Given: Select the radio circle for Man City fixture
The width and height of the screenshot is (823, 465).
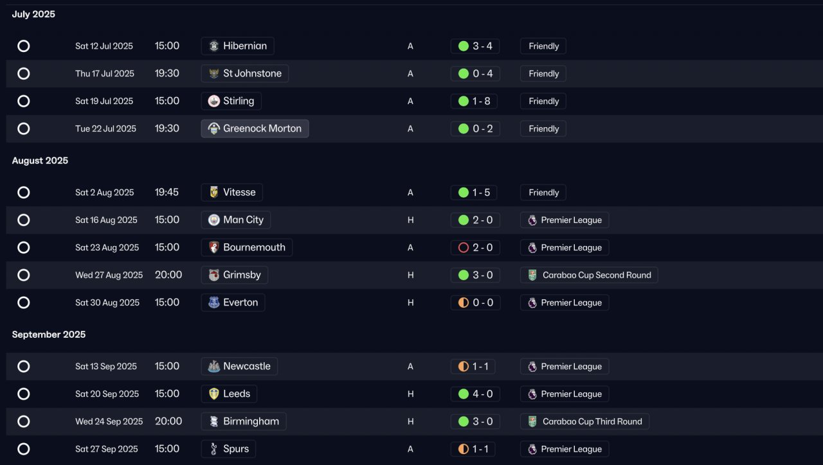Looking at the screenshot, I should (x=24, y=220).
